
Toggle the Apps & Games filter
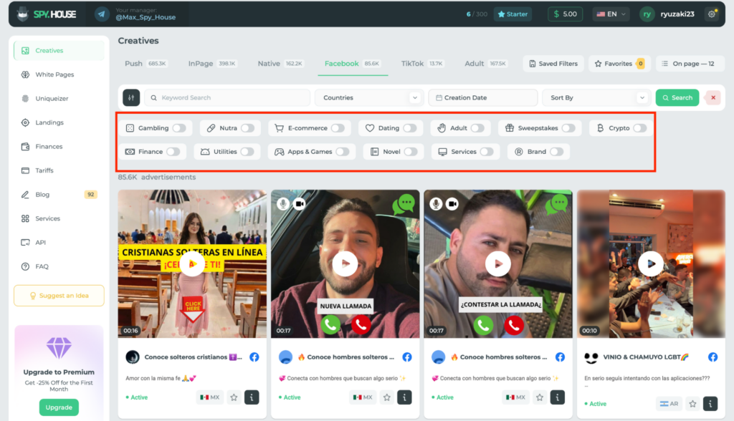[342, 152]
